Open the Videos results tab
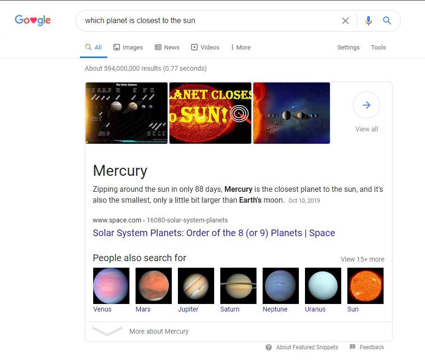The height and width of the screenshot is (361, 425). pos(205,48)
